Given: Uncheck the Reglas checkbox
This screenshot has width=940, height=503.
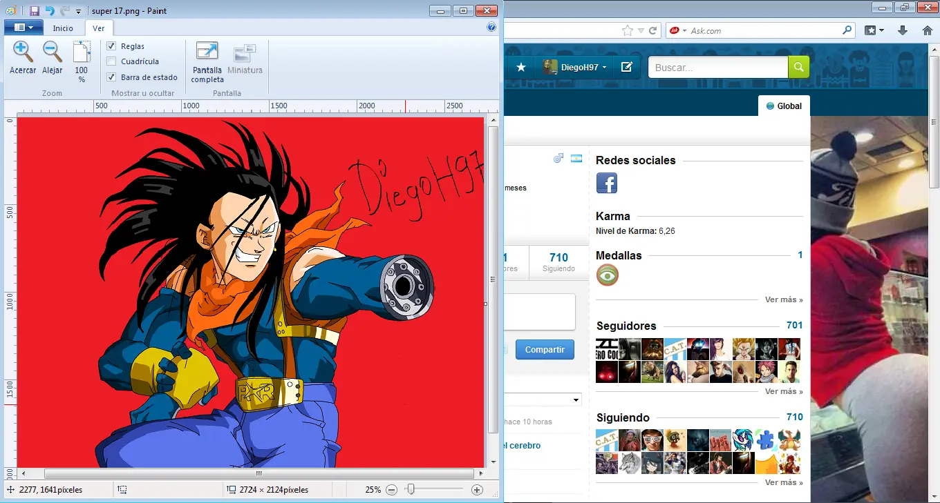Looking at the screenshot, I should [111, 46].
